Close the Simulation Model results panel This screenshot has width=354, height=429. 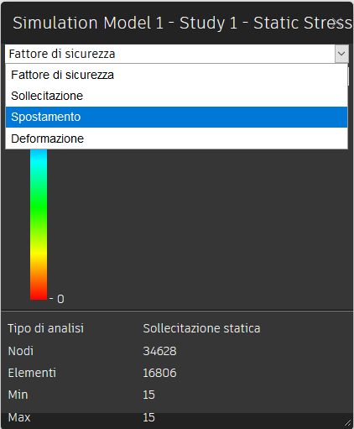pyautogui.click(x=338, y=23)
